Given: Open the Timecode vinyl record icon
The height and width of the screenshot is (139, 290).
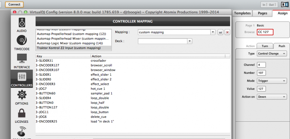Looking at the screenshot, I should tap(22, 40).
